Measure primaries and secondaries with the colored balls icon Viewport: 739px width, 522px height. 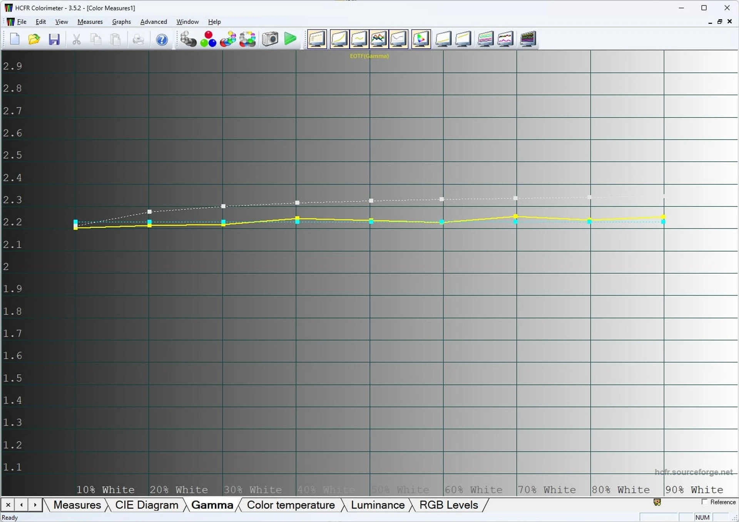click(228, 39)
